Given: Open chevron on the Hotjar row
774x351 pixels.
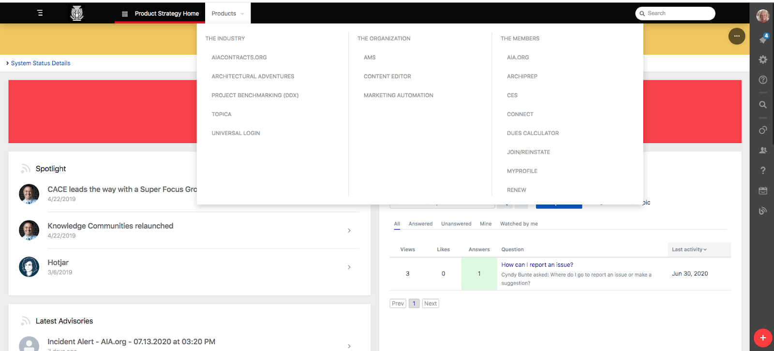Looking at the screenshot, I should 349,267.
